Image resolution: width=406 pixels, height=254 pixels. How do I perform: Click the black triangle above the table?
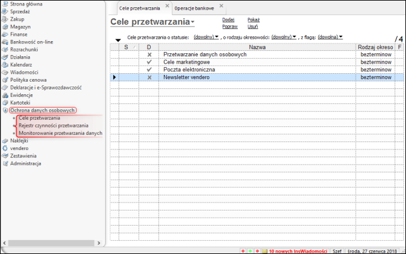[x=118, y=40]
